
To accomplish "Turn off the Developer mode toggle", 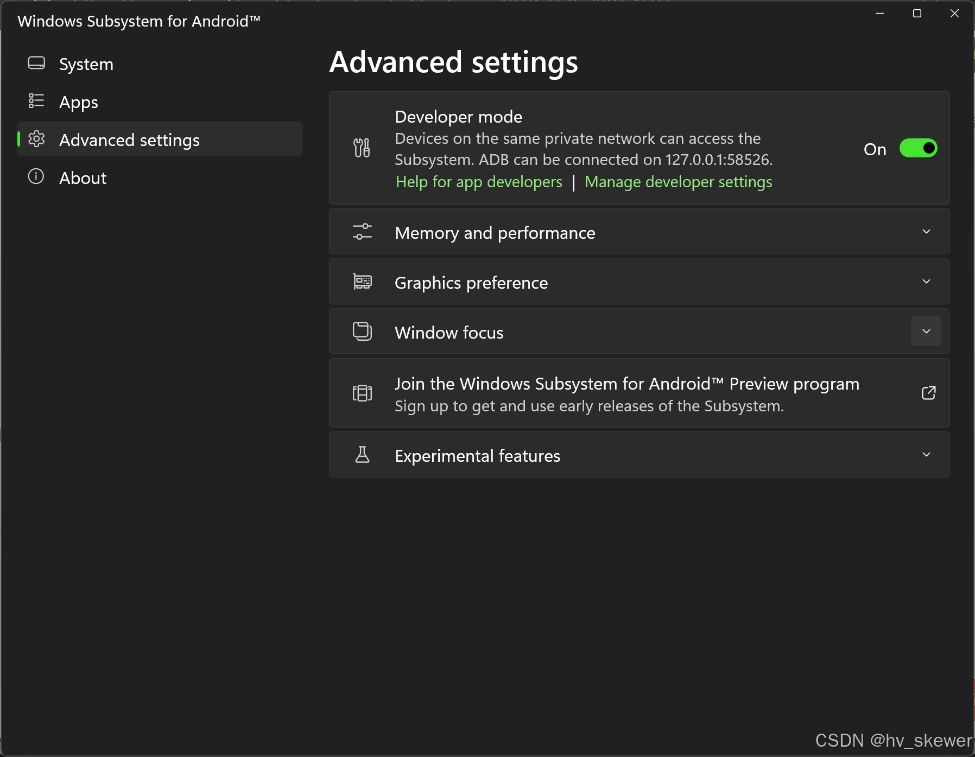I will click(x=918, y=148).
